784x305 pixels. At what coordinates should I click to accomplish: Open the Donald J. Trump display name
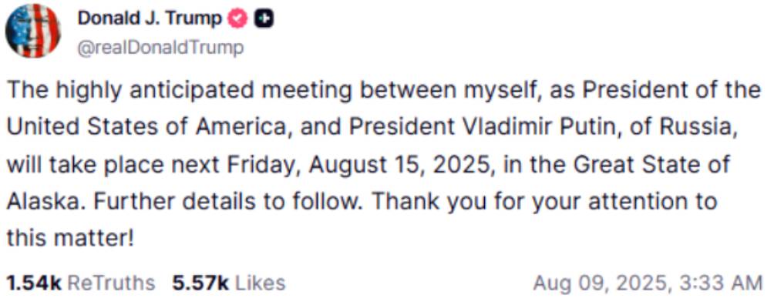pyautogui.click(x=149, y=19)
